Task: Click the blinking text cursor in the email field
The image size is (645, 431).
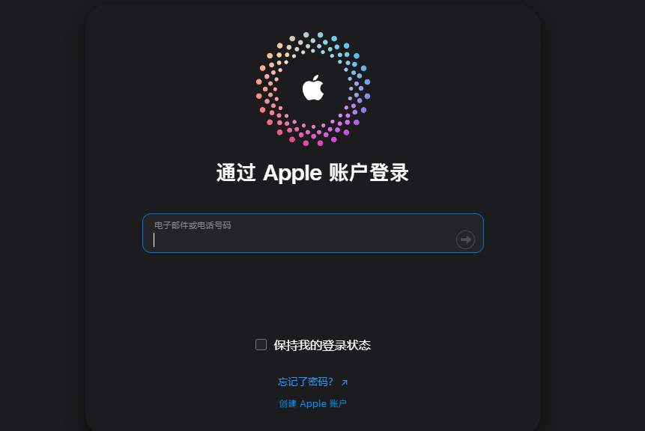Action: pos(154,240)
